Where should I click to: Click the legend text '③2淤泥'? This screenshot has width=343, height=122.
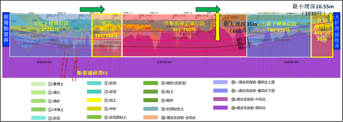(x=110, y=83)
